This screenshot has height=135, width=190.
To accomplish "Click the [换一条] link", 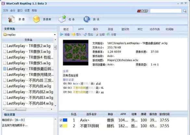I will coord(19,120).
